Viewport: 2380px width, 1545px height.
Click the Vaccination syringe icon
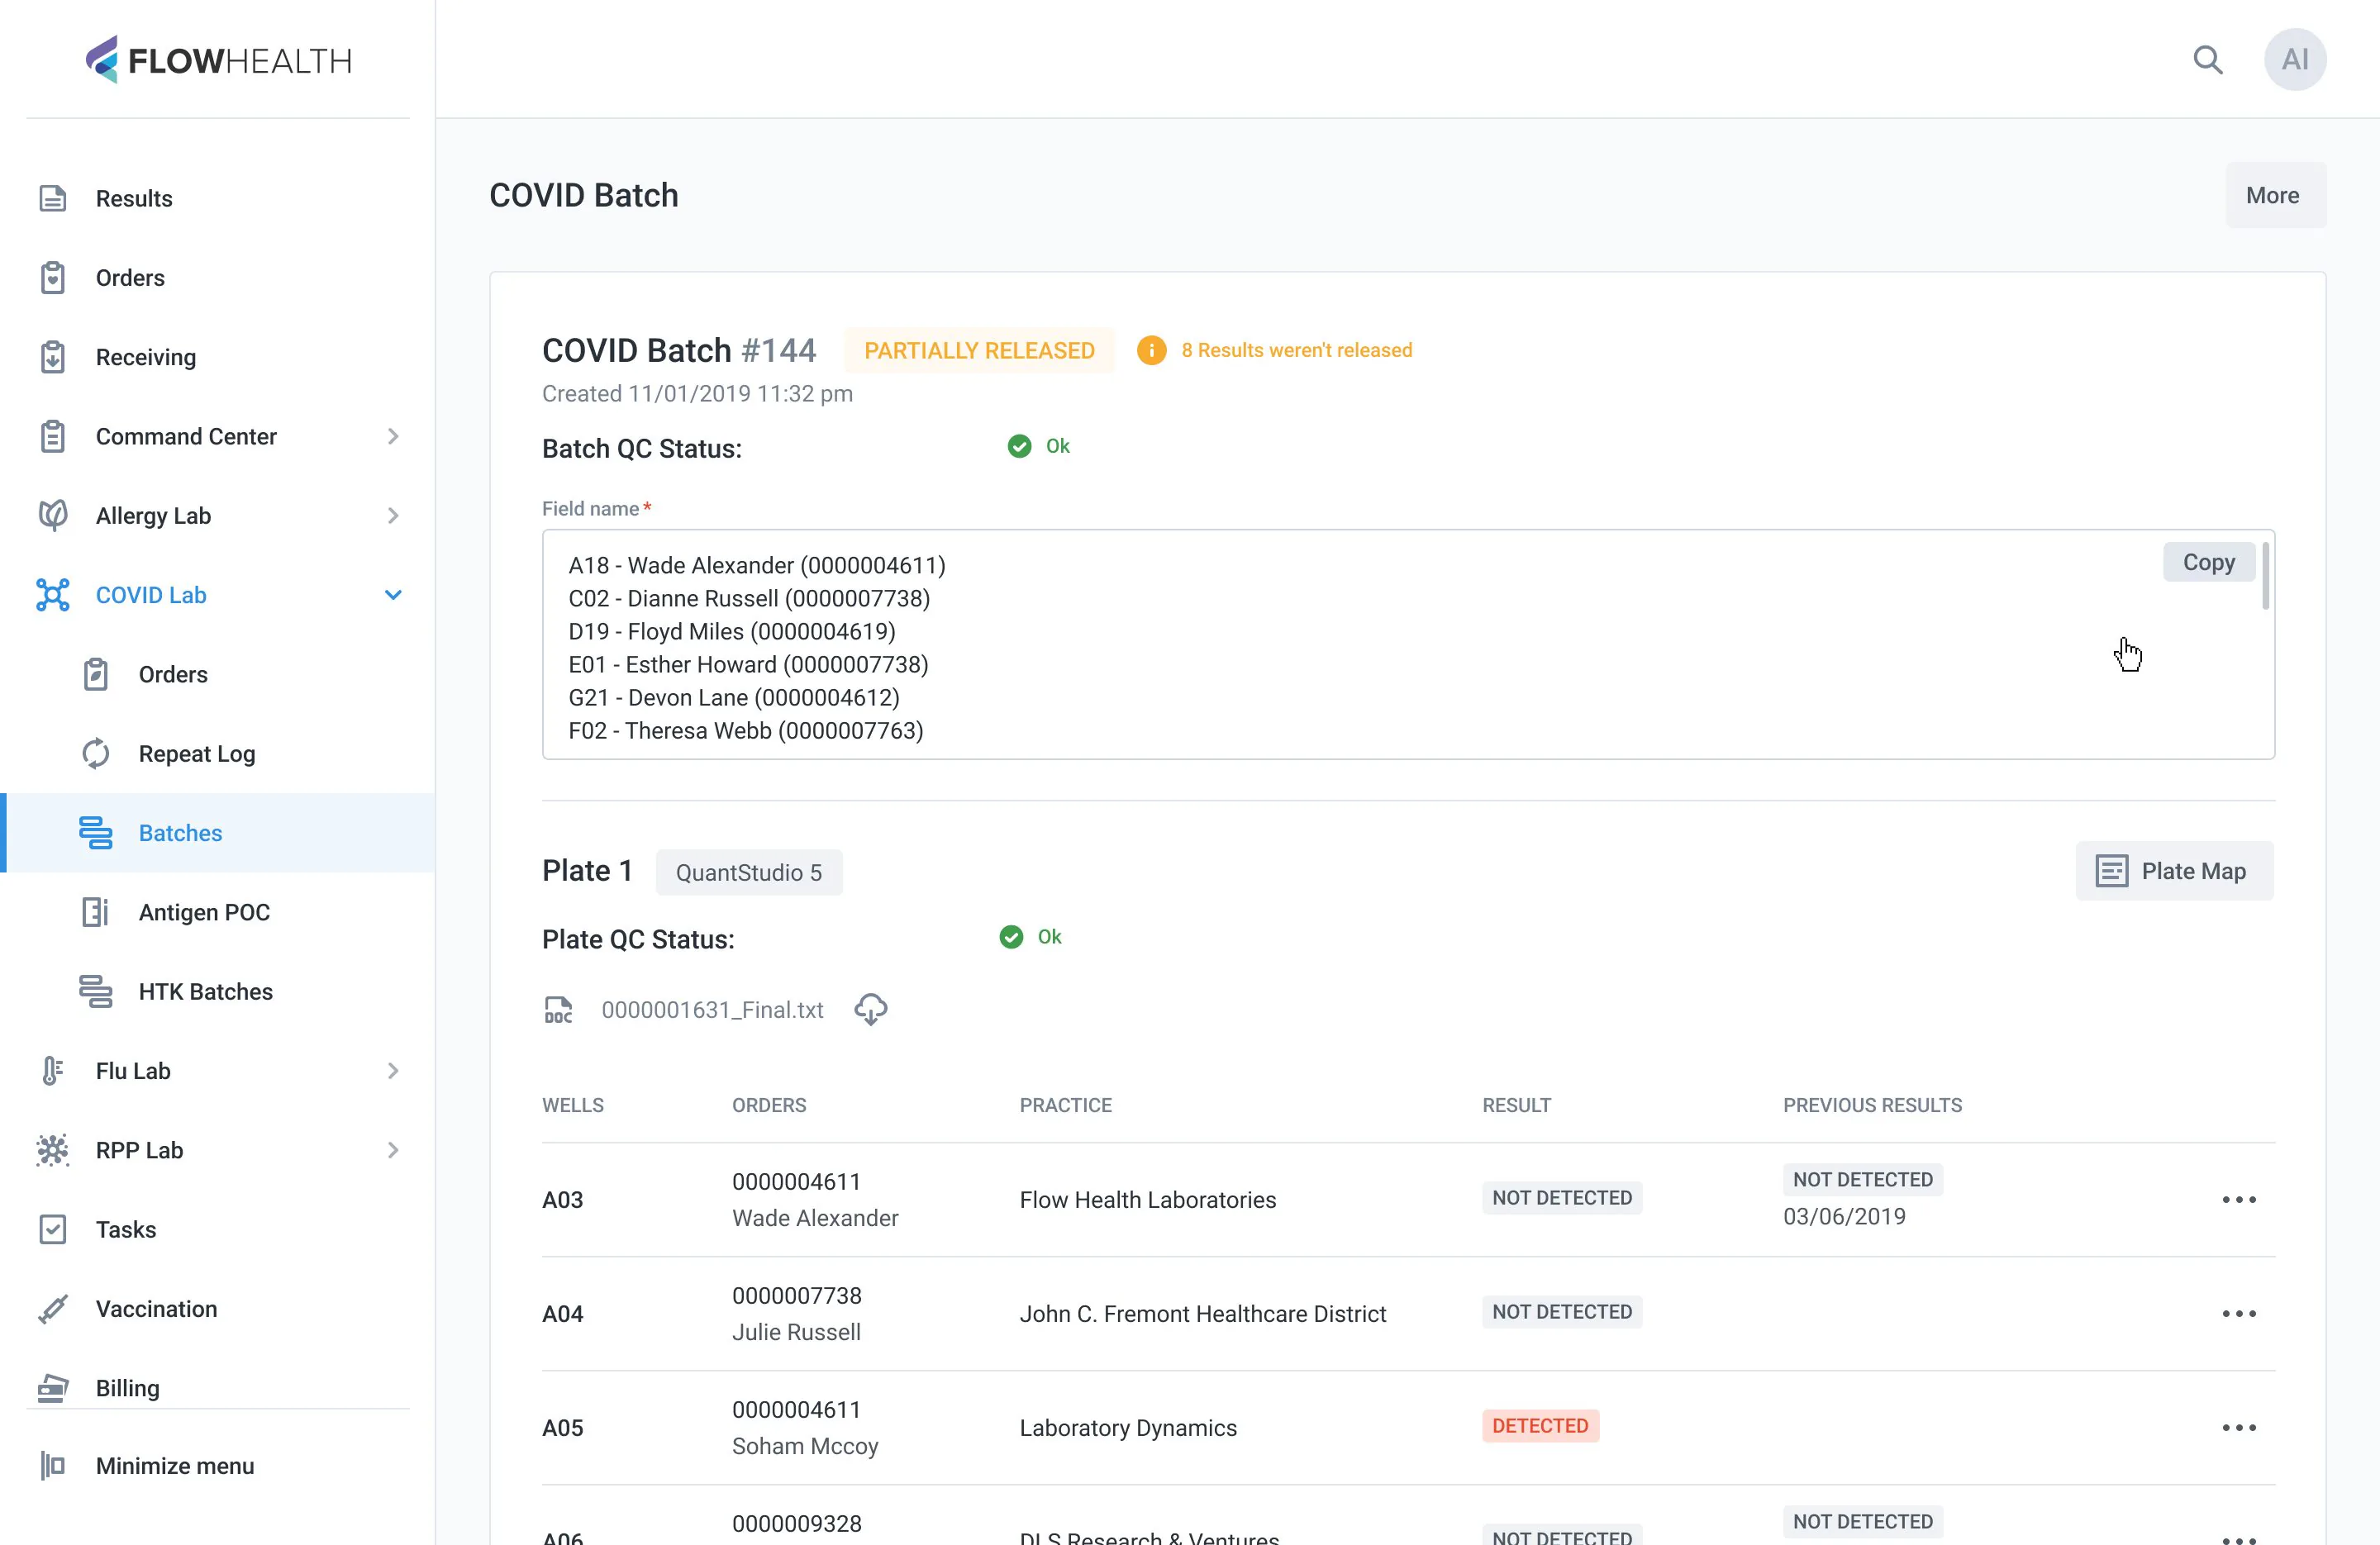point(52,1309)
